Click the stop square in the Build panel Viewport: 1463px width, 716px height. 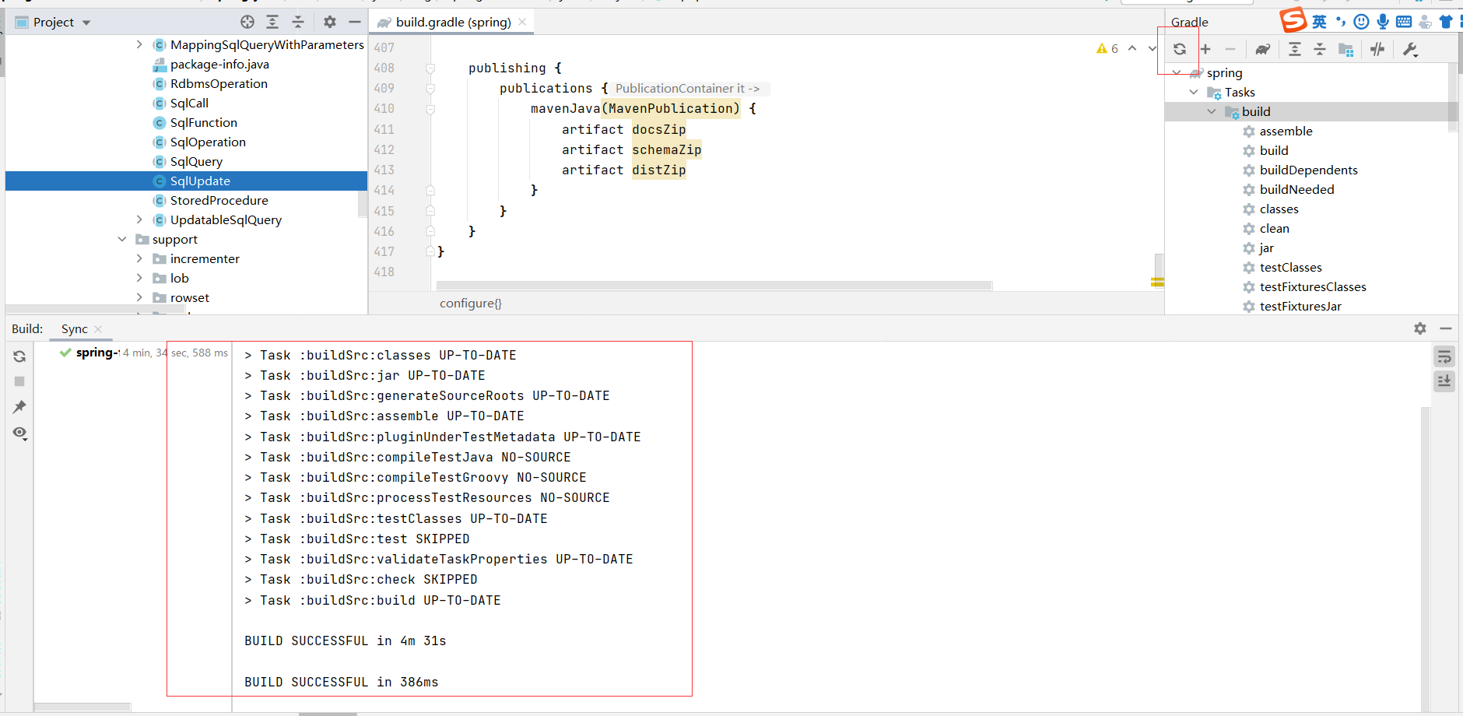coord(19,381)
